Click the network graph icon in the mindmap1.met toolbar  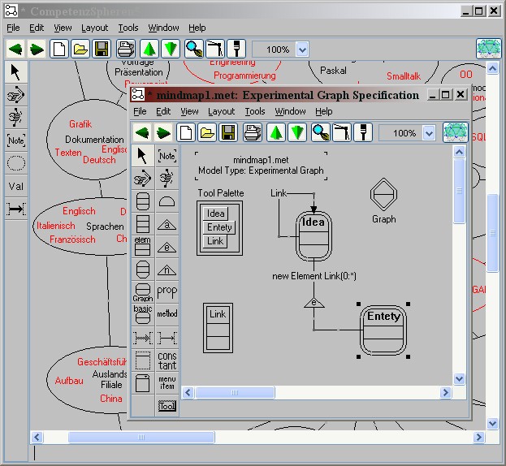click(x=455, y=132)
